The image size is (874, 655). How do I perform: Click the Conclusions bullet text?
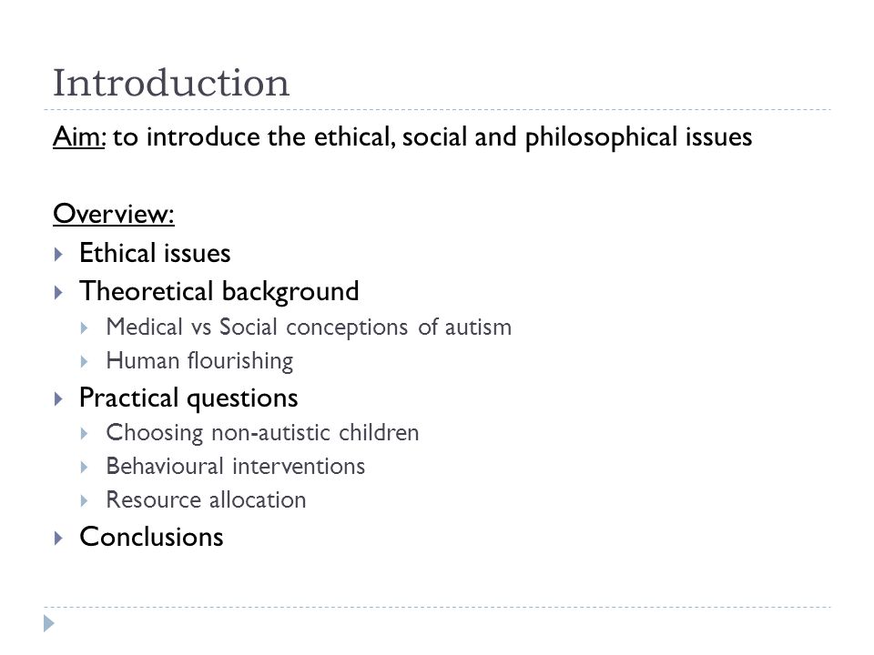coord(152,537)
